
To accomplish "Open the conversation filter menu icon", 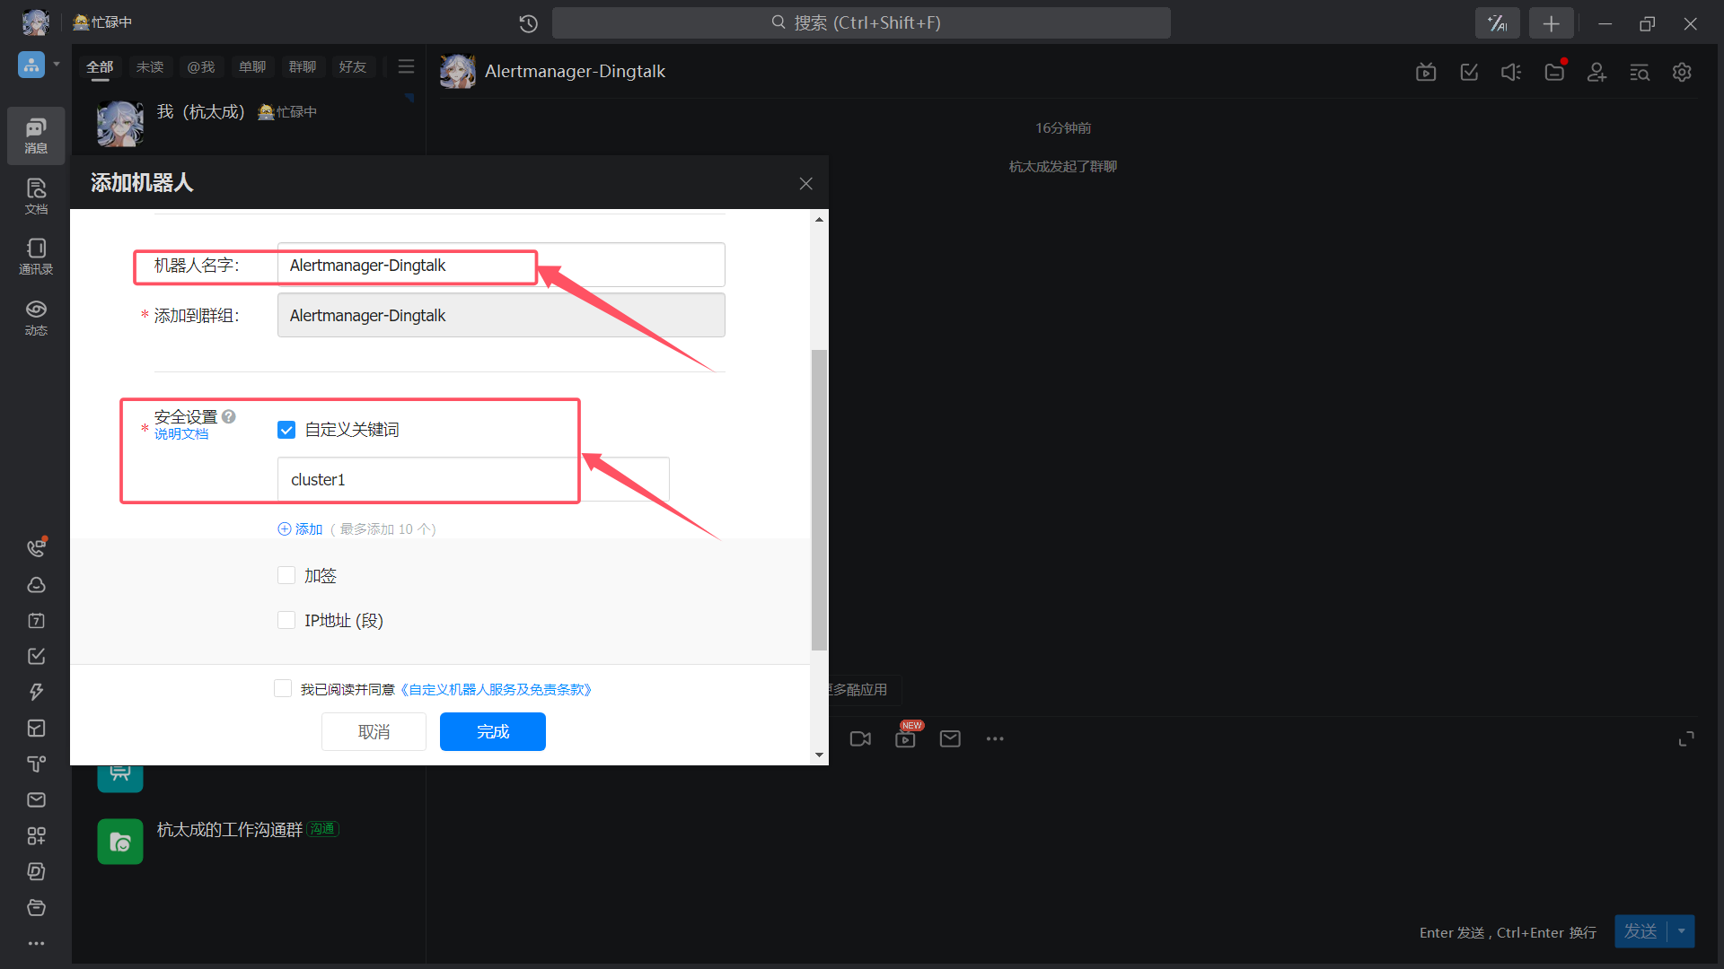I will pos(406,66).
